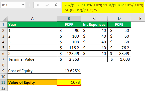Image resolution: width=145 pixels, height=91 pixels.
Task: Select row 12 header
Action: pos(3,88)
